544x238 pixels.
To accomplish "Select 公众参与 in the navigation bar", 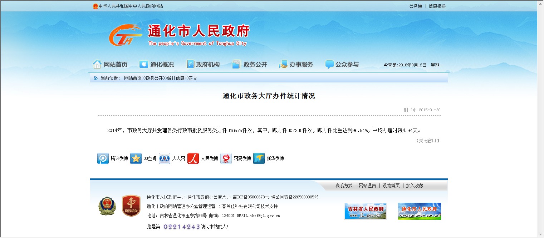I will pyautogui.click(x=342, y=65).
